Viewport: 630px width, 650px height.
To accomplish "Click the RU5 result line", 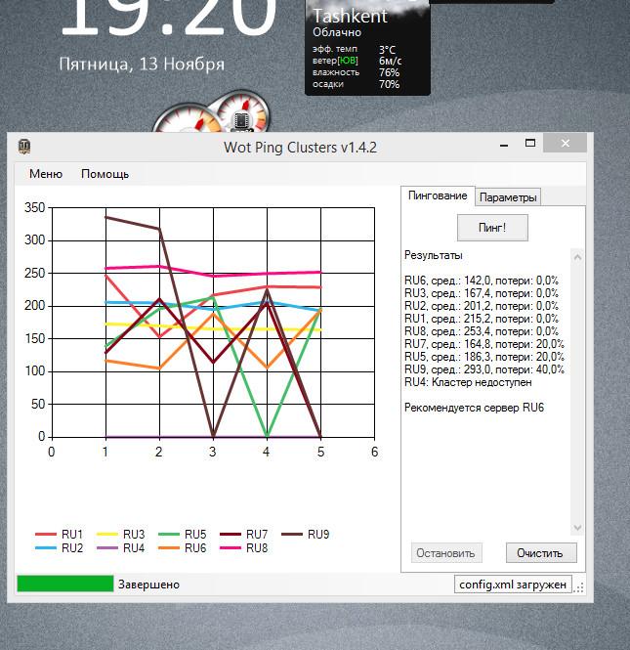I will 484,357.
